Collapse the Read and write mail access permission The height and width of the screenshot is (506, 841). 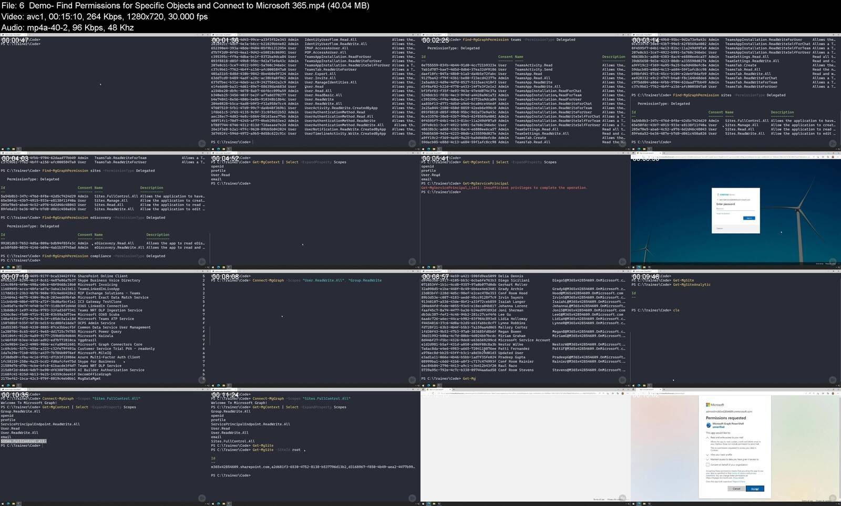click(x=707, y=438)
